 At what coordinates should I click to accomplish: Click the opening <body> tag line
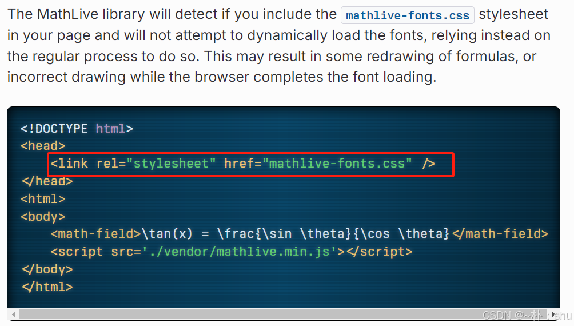pos(43,217)
